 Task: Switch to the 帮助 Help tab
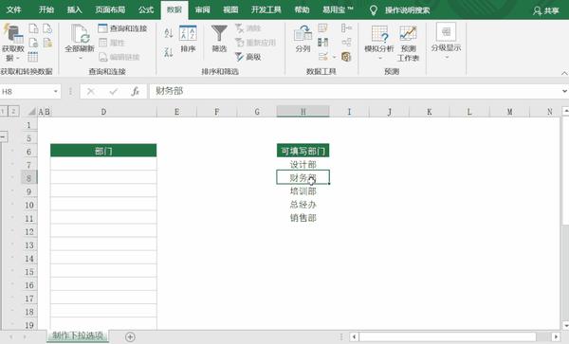pyautogui.click(x=302, y=9)
